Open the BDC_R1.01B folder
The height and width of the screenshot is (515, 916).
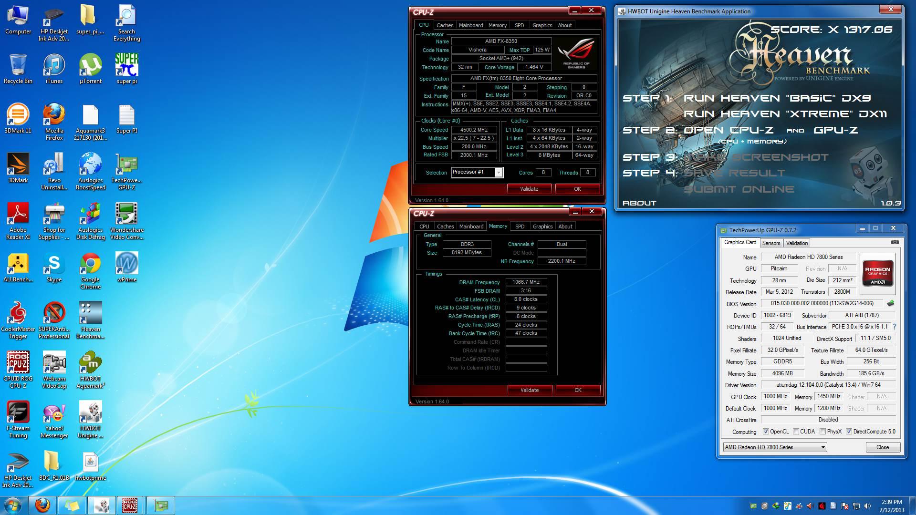(x=54, y=466)
